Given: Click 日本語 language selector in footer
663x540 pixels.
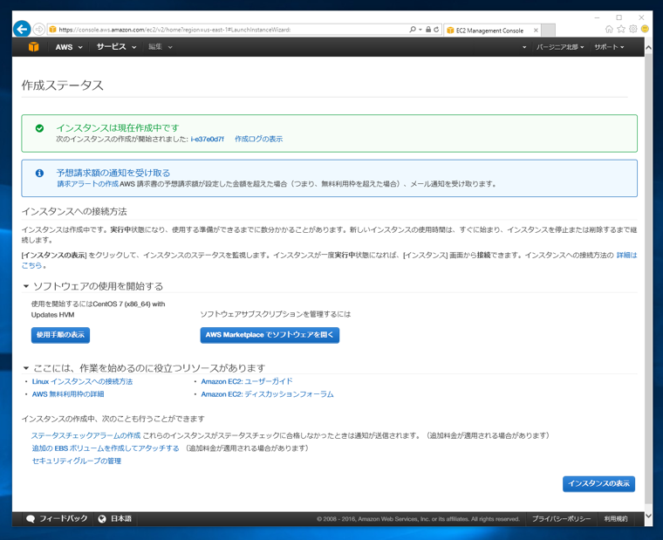Looking at the screenshot, I should click(x=121, y=519).
